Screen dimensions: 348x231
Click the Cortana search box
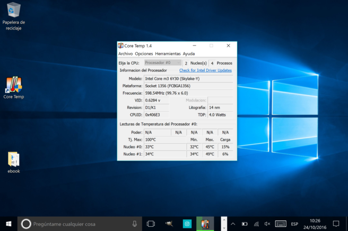[80, 224]
